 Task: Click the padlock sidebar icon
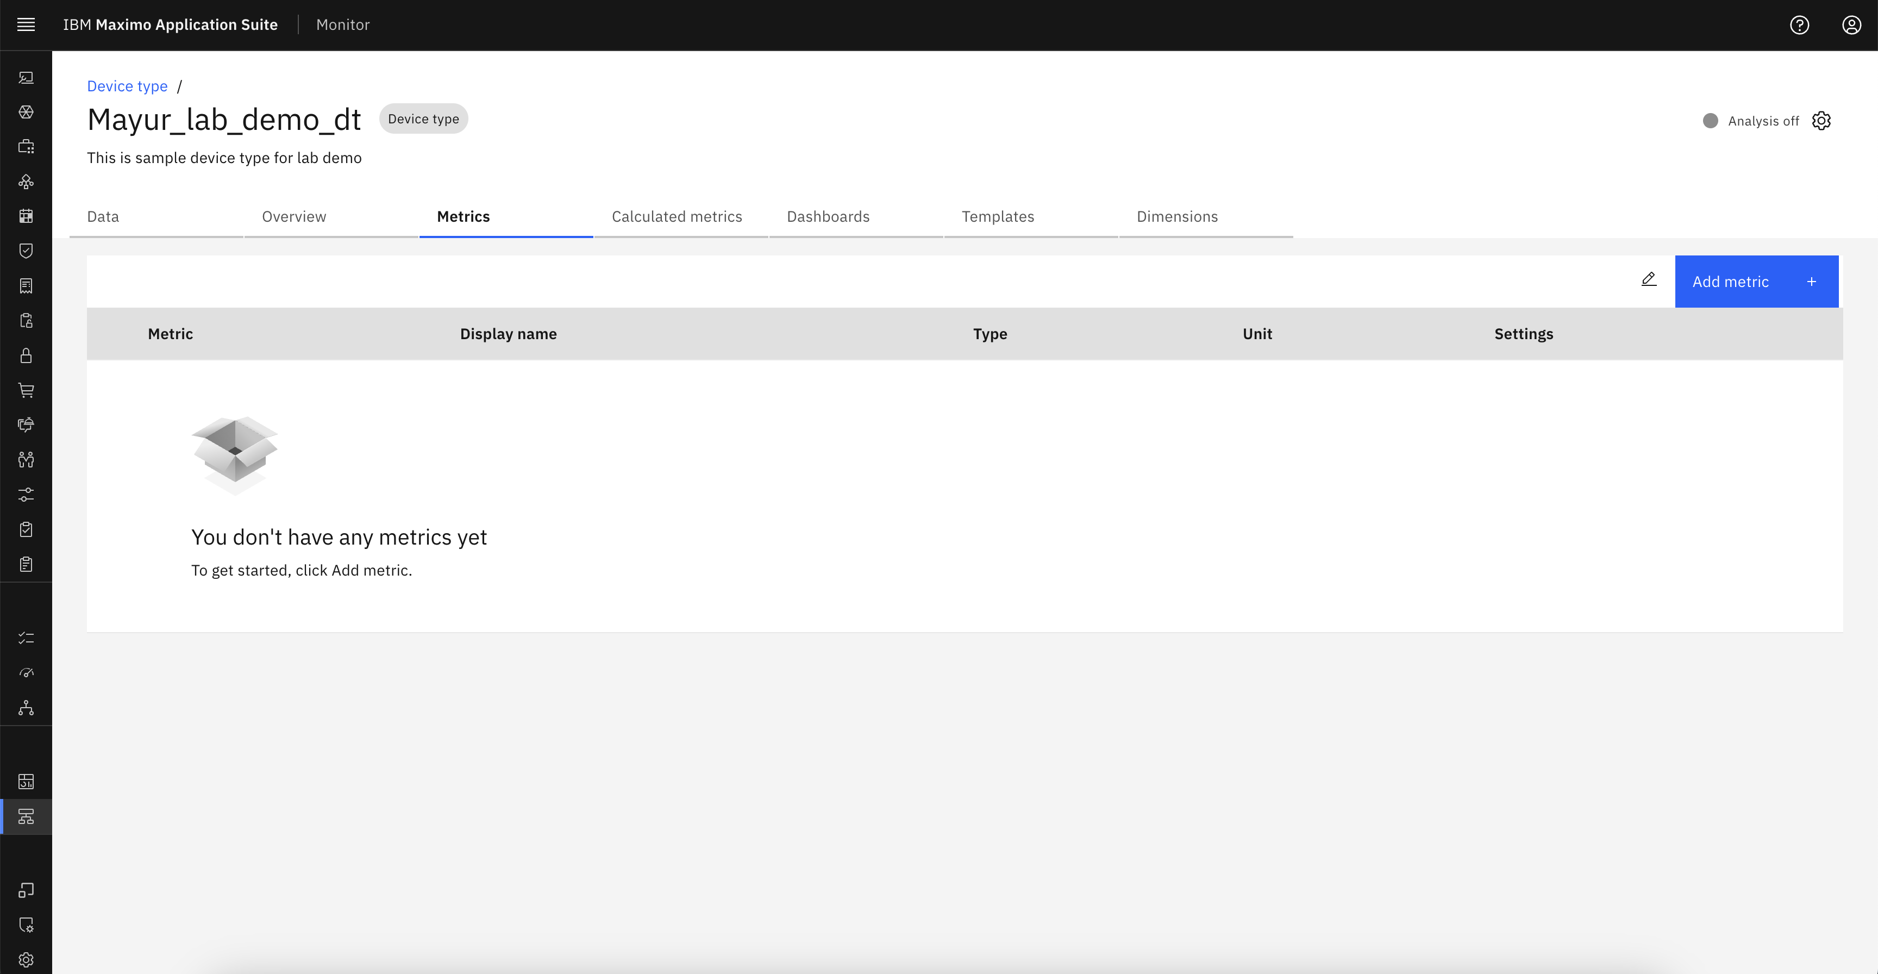coord(26,355)
